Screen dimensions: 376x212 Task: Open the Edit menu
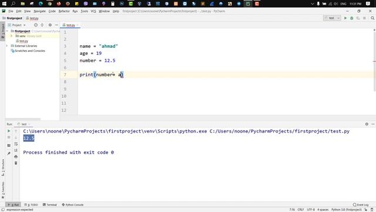pos(19,11)
